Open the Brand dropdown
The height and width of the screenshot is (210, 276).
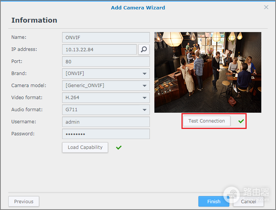106,74
